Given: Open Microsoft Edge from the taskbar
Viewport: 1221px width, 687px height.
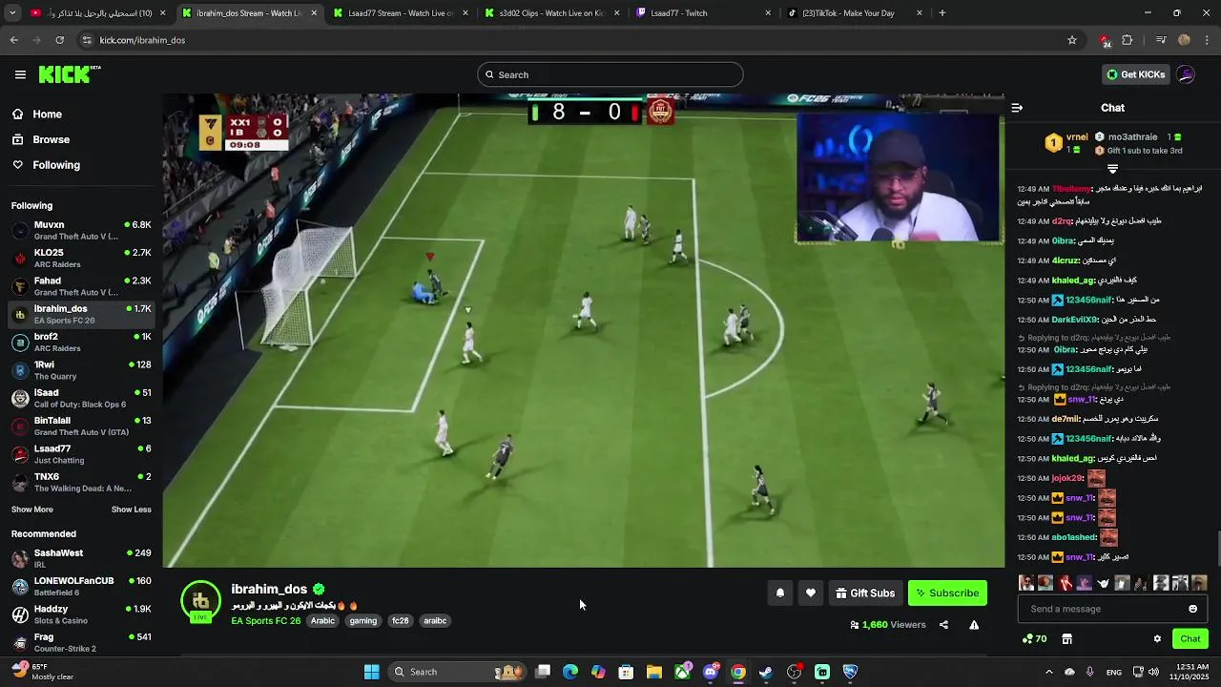Looking at the screenshot, I should pyautogui.click(x=570, y=672).
